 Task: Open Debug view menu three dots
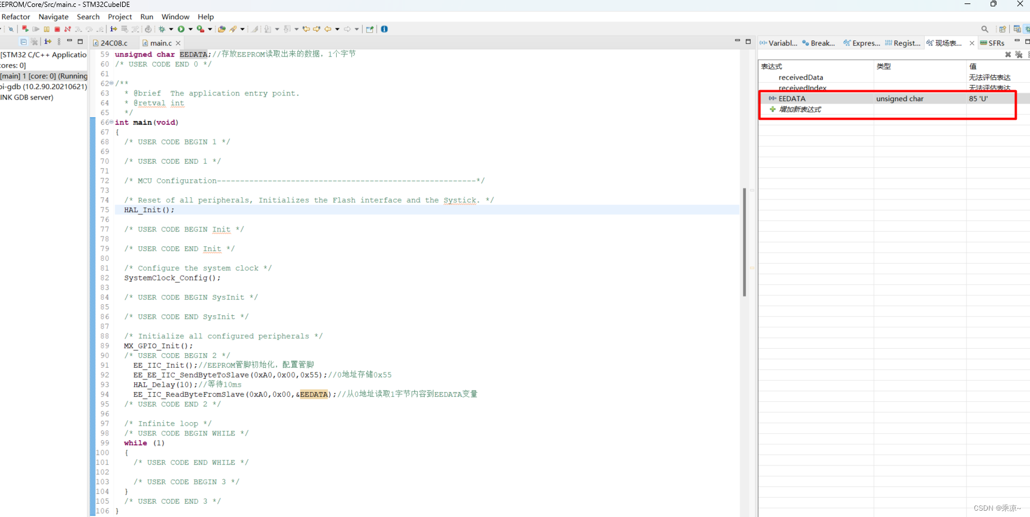click(59, 42)
